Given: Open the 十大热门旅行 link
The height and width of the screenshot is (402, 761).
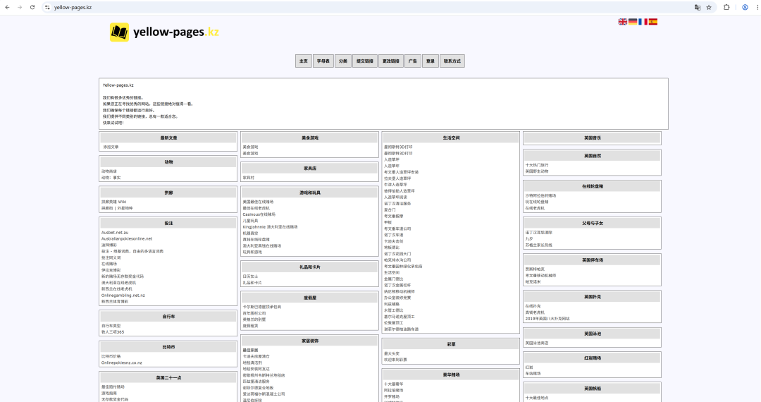Looking at the screenshot, I should tap(537, 165).
